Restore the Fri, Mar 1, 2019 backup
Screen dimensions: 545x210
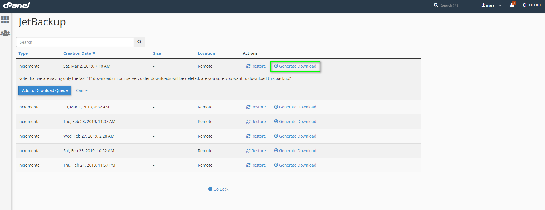256,107
